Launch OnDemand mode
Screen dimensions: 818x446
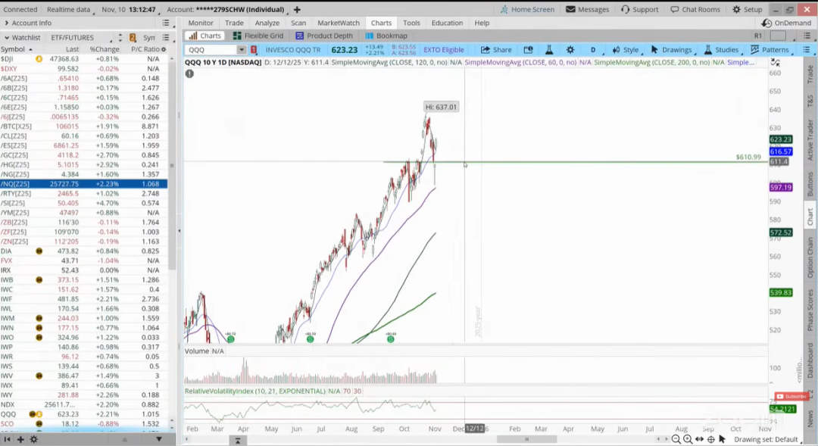pyautogui.click(x=786, y=23)
